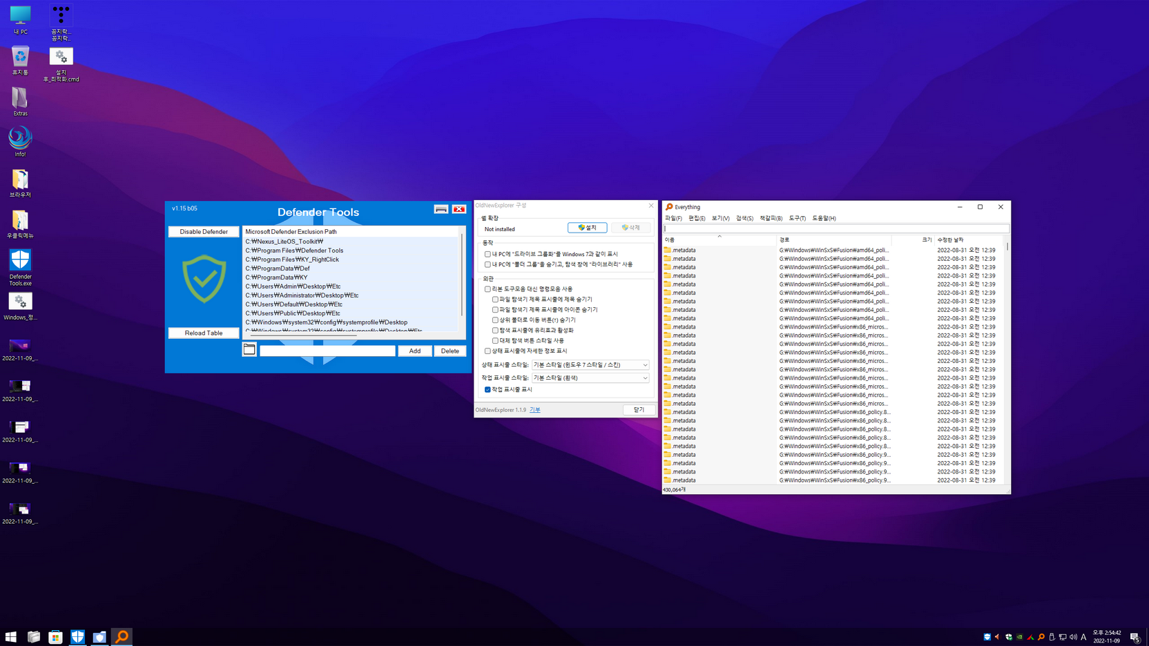Viewport: 1149px width, 646px height.
Task: Click Add button in Defender Tools
Action: 414,351
